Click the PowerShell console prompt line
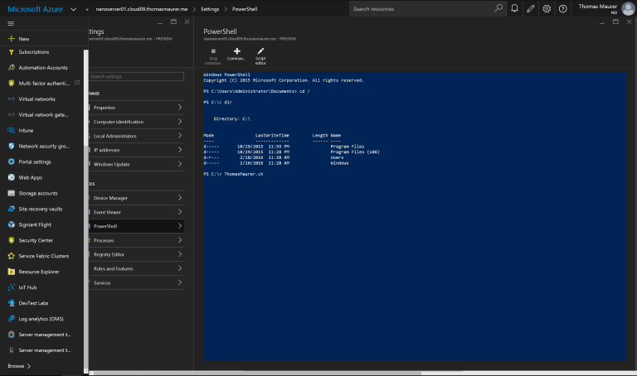Image resolution: width=637 pixels, height=376 pixels. [233, 174]
